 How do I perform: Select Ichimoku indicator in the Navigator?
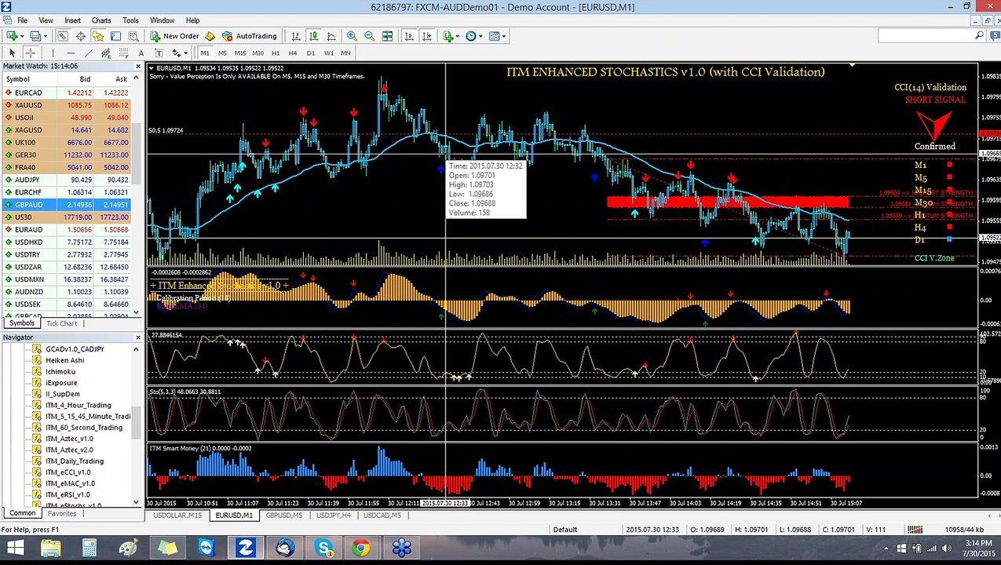[60, 371]
